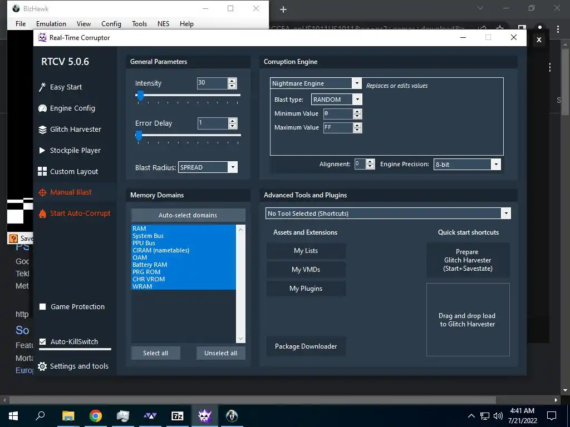Click Error Delay spinner arrows
The width and height of the screenshot is (570, 427).
[x=233, y=123]
